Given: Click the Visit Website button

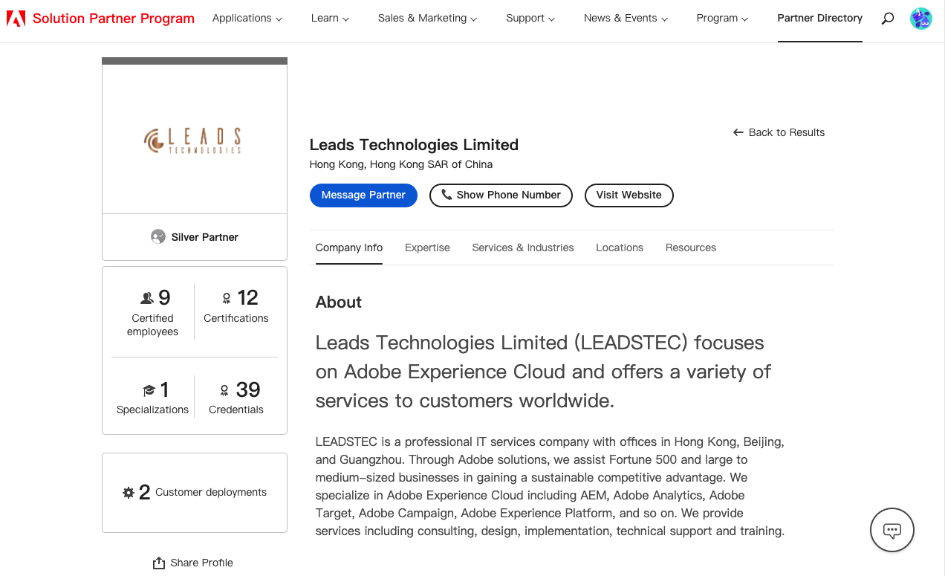Looking at the screenshot, I should [629, 195].
